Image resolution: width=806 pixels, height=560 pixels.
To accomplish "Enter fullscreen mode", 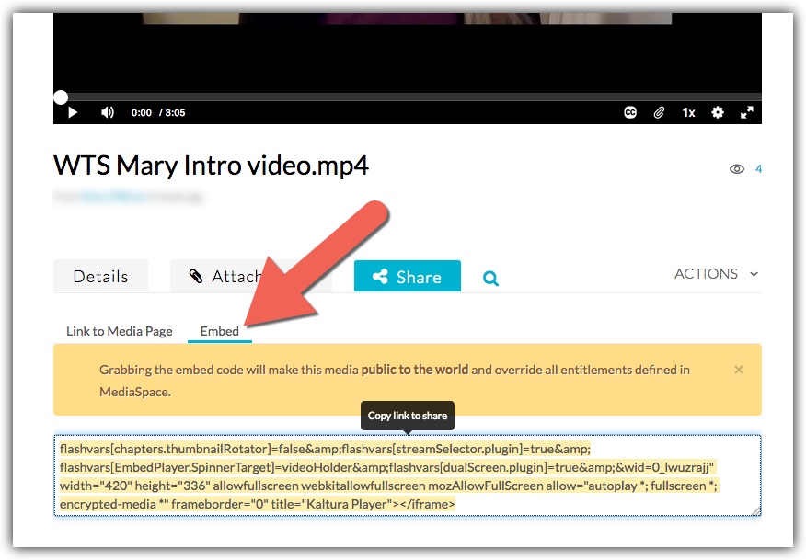I will pos(747,112).
